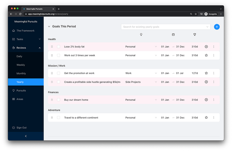
Task: Click the circled X on Buy our dream home
Action: tap(206, 100)
